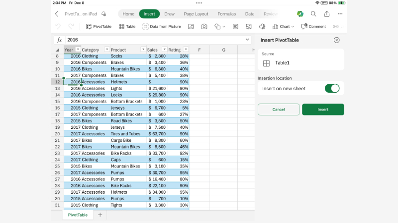The height and width of the screenshot is (223, 398).
Task: Open the Rating column filter dropdown
Action: tap(186, 49)
